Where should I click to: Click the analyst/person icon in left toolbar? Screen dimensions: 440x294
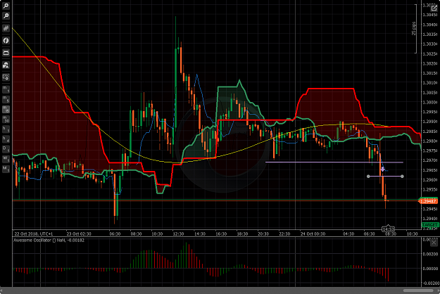tap(6, 65)
